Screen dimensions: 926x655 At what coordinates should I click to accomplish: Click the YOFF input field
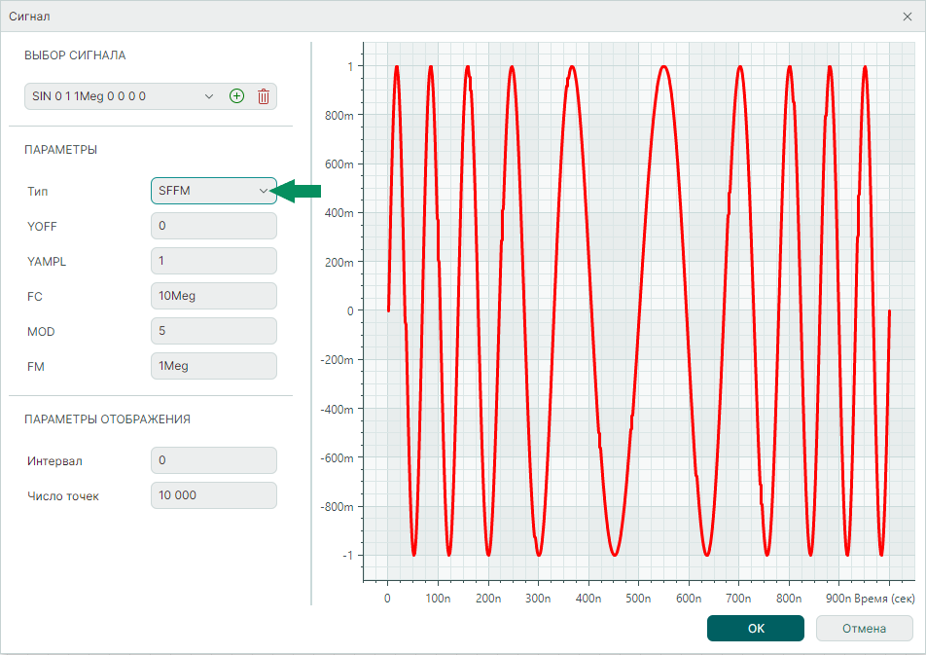click(214, 226)
